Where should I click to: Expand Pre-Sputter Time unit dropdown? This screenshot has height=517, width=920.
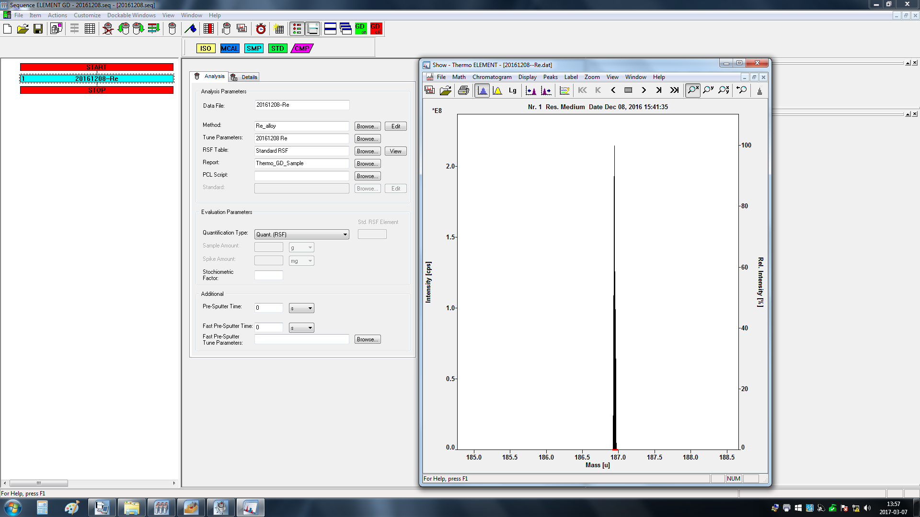coord(310,308)
